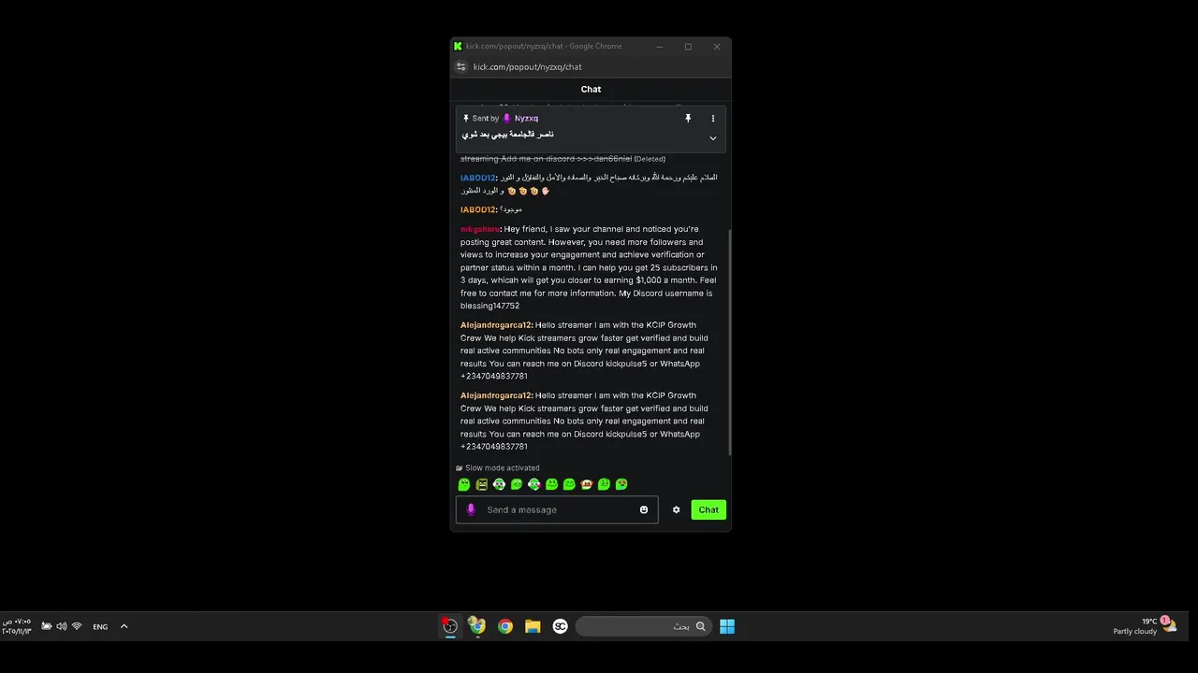Open Wi-Fi network settings tray icon

tap(77, 626)
